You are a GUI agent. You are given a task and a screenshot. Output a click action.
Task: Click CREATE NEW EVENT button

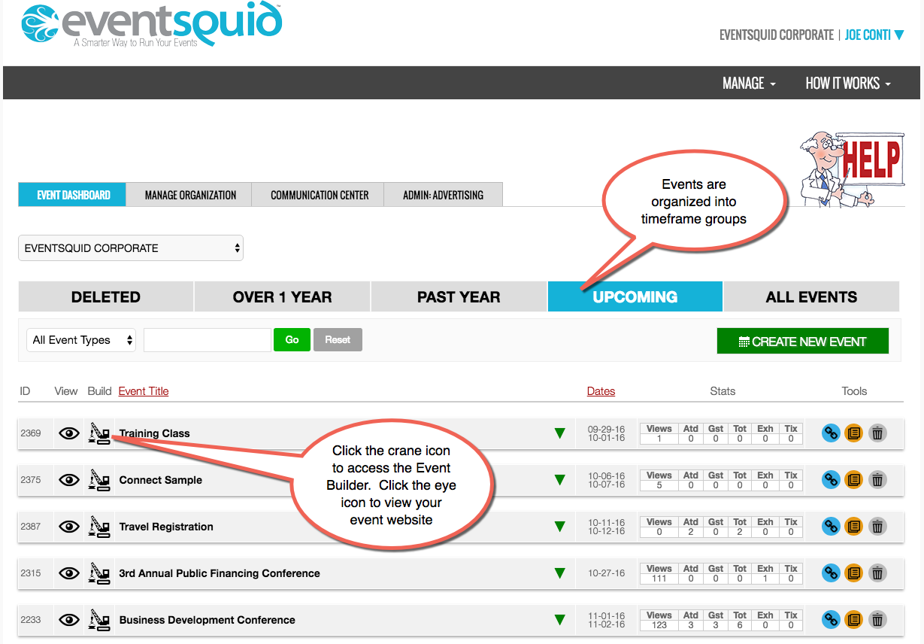click(x=803, y=341)
